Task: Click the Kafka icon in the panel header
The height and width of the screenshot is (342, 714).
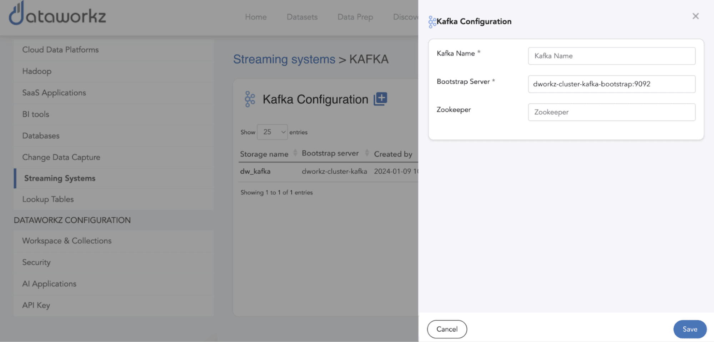Action: point(432,22)
